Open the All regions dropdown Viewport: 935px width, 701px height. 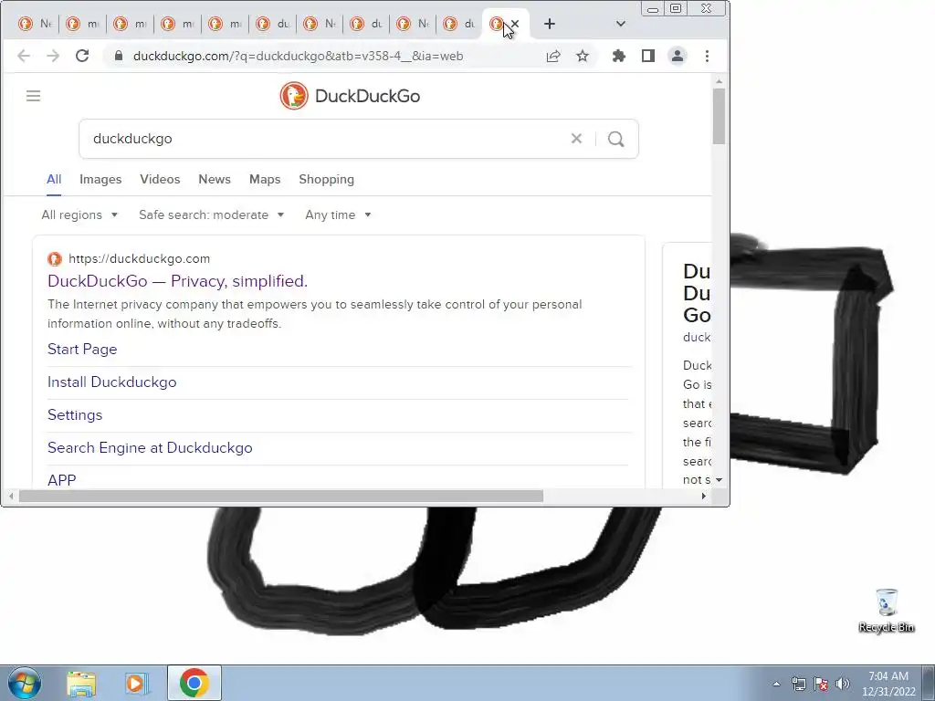(79, 214)
